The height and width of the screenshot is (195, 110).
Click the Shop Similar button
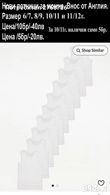(90, 51)
